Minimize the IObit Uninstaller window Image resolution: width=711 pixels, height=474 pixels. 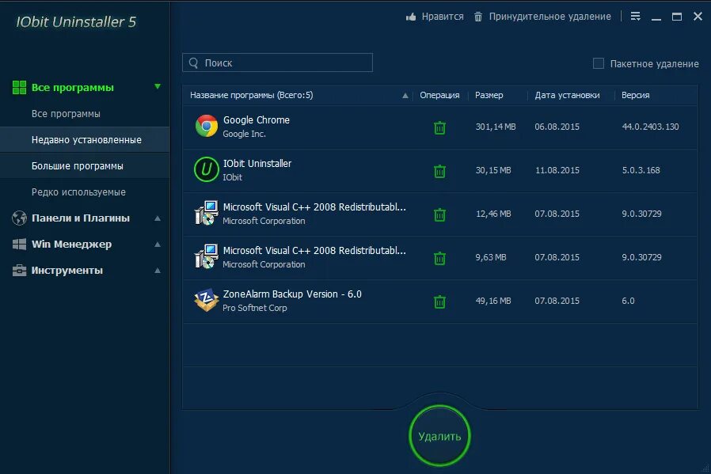pyautogui.click(x=656, y=18)
